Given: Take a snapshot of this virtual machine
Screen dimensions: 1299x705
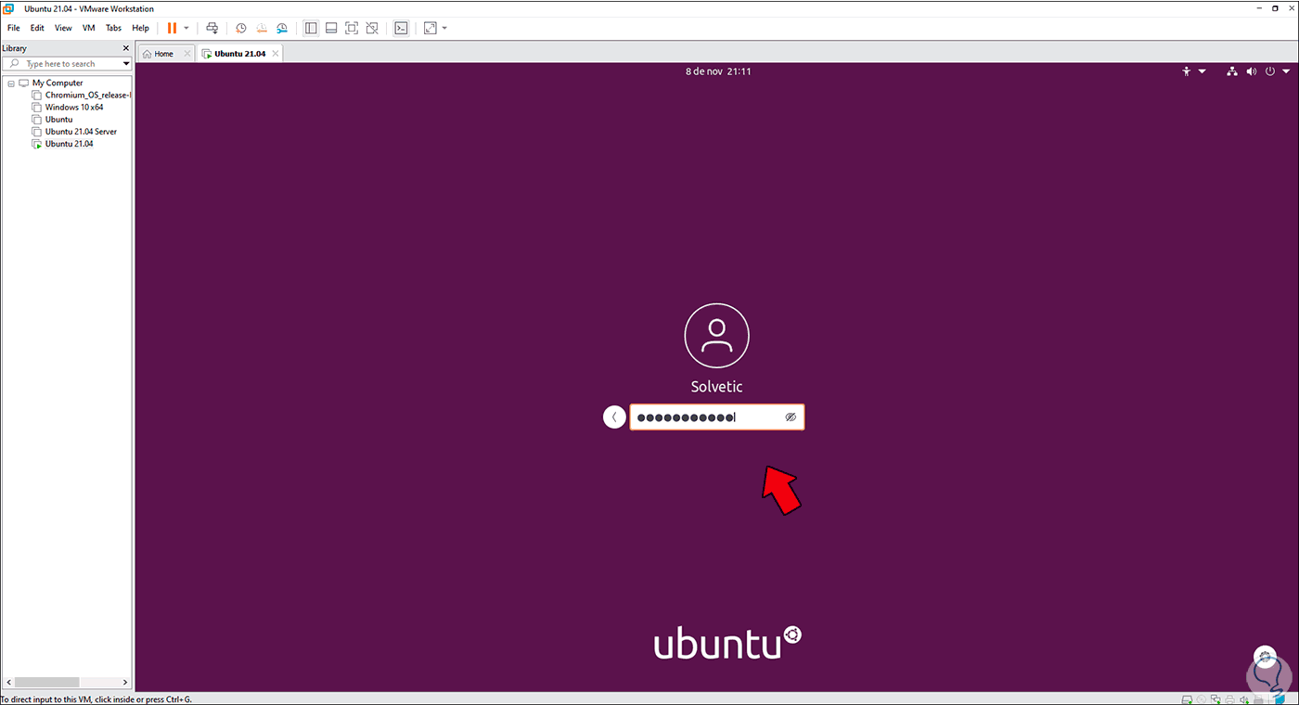Looking at the screenshot, I should [241, 28].
